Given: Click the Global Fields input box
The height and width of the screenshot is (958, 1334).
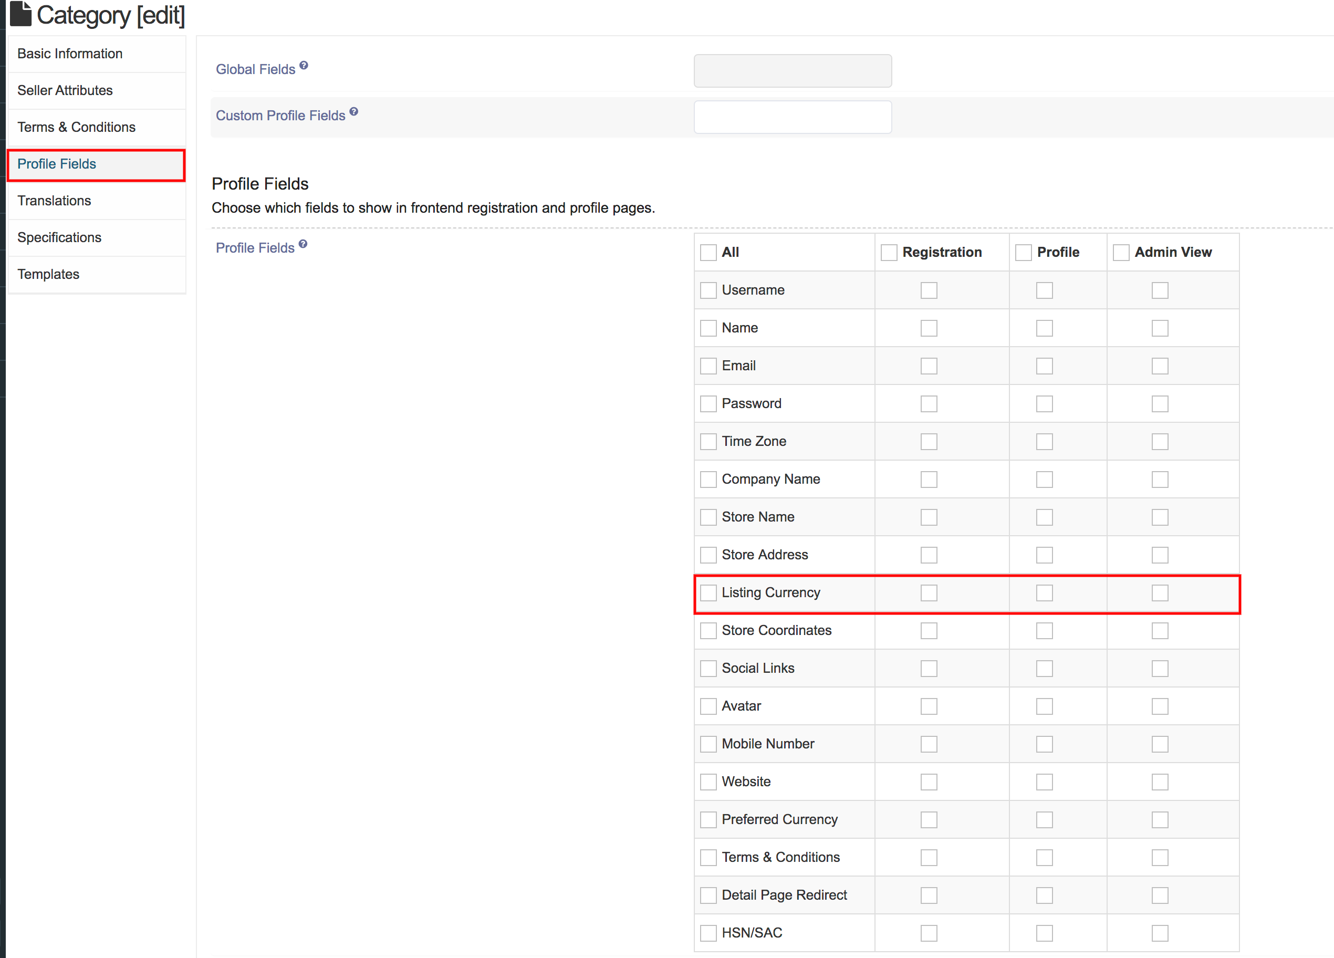Looking at the screenshot, I should (793, 71).
